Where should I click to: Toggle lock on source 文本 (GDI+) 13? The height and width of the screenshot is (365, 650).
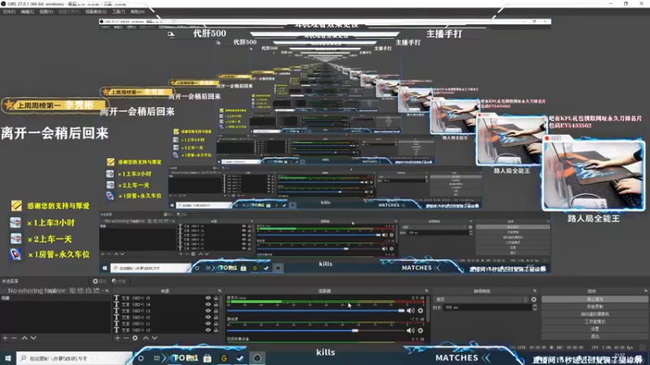click(215, 311)
